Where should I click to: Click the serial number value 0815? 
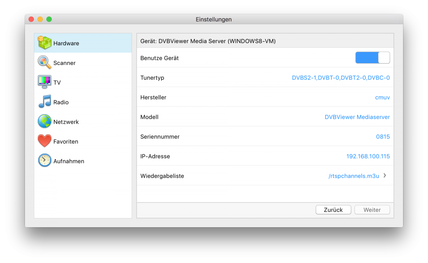click(383, 137)
